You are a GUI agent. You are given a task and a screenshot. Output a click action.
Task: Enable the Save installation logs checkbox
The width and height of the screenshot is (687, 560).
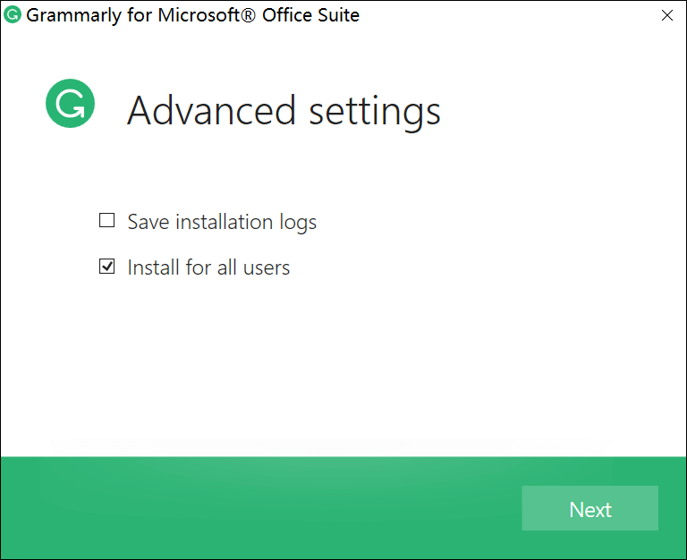pyautogui.click(x=107, y=220)
